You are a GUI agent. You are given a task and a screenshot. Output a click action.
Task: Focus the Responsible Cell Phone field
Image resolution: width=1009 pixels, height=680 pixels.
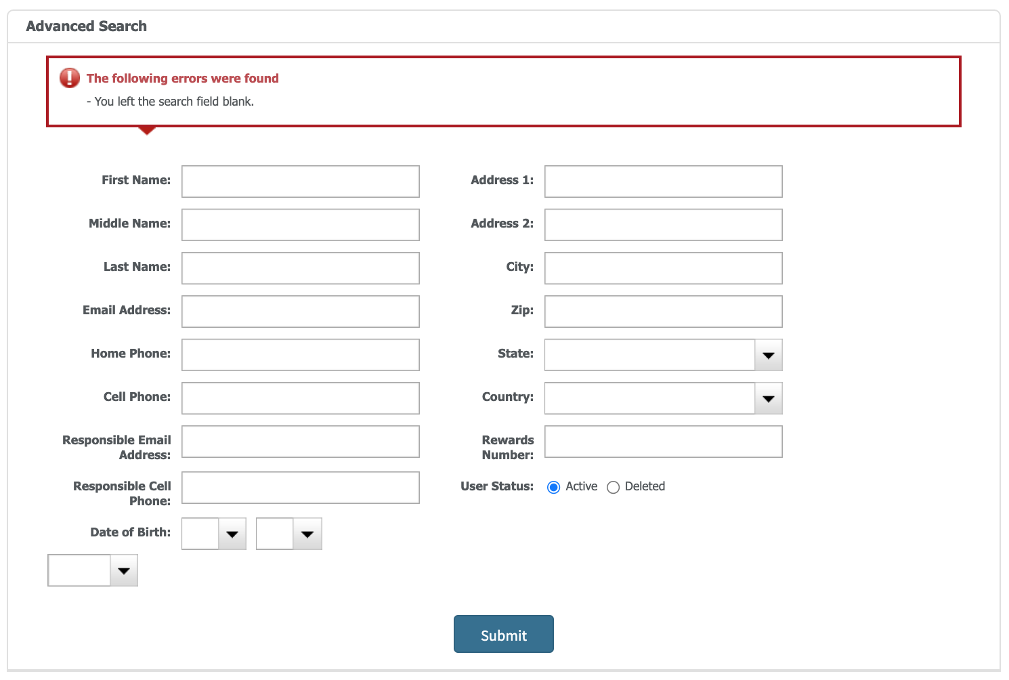(x=301, y=488)
